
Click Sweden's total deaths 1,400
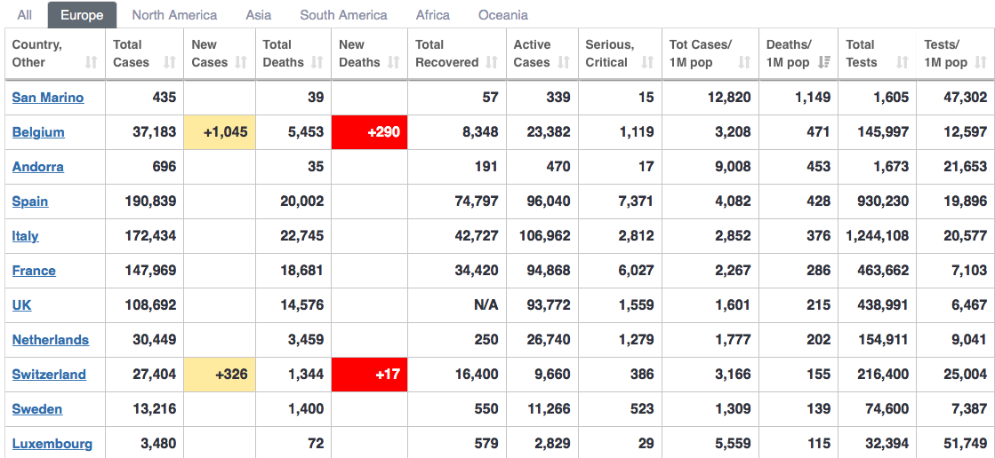coord(306,408)
